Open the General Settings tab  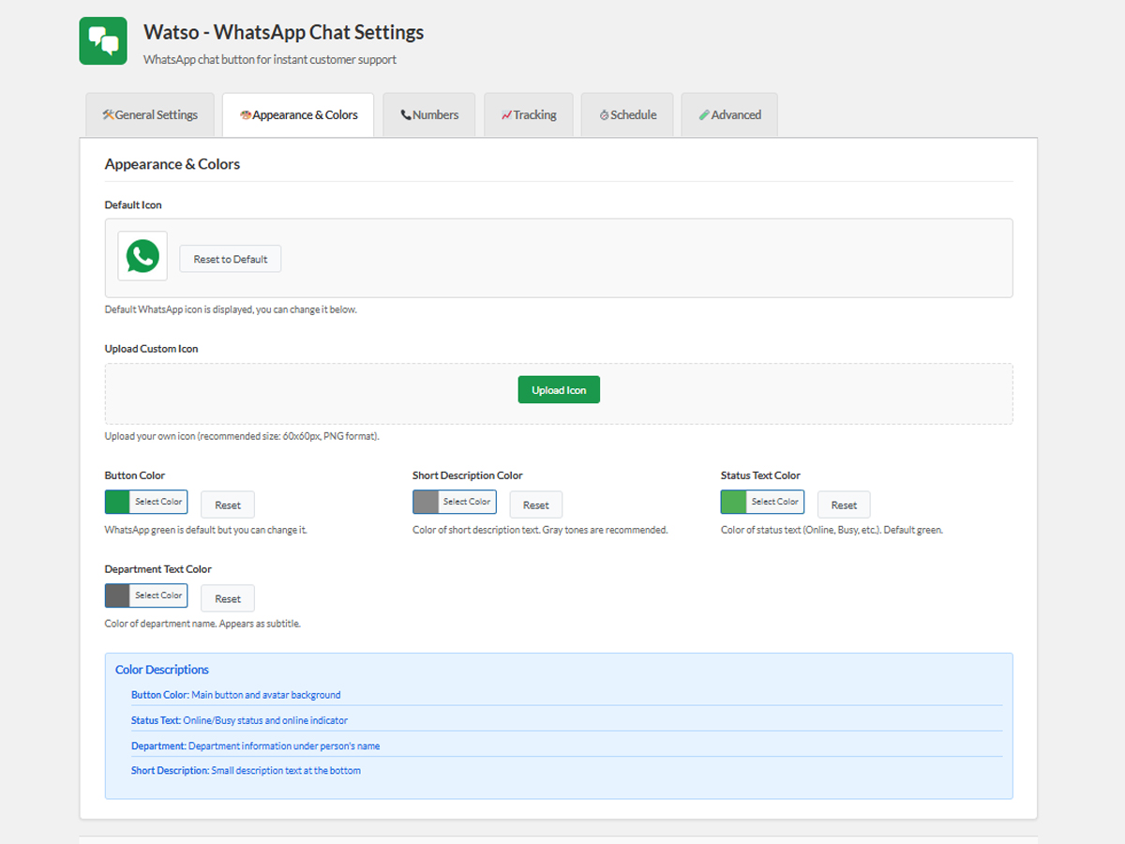click(x=150, y=115)
